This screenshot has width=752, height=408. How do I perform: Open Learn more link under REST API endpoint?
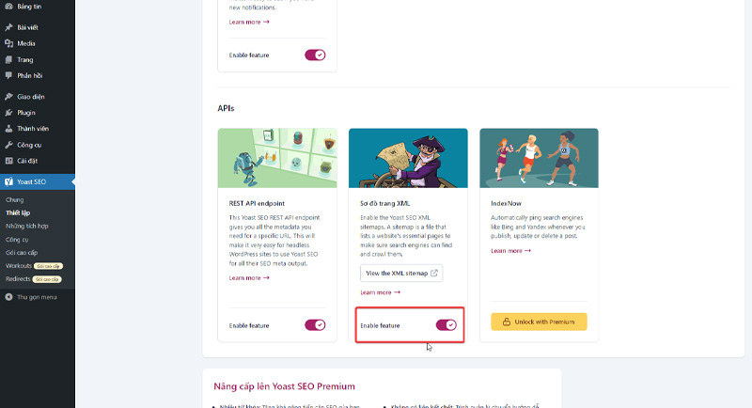[x=249, y=277]
